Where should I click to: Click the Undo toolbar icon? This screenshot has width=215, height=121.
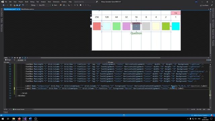click(23, 5)
